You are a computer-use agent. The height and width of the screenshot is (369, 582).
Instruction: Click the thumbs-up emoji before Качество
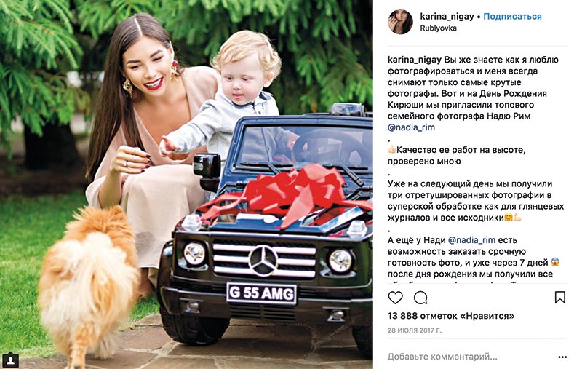[391, 150]
